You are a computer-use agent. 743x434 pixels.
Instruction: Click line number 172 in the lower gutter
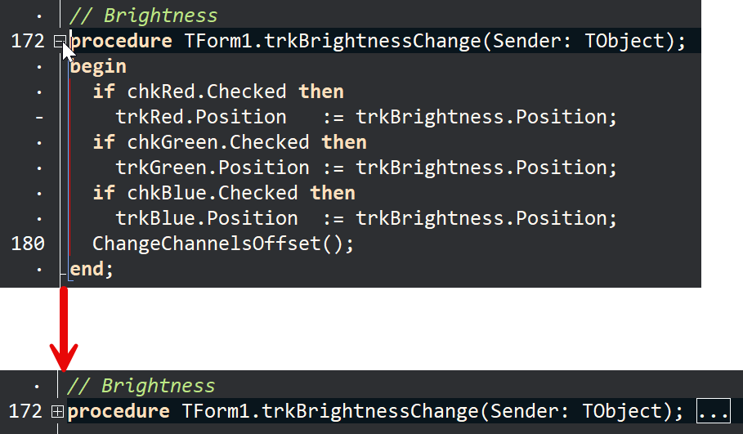click(25, 411)
